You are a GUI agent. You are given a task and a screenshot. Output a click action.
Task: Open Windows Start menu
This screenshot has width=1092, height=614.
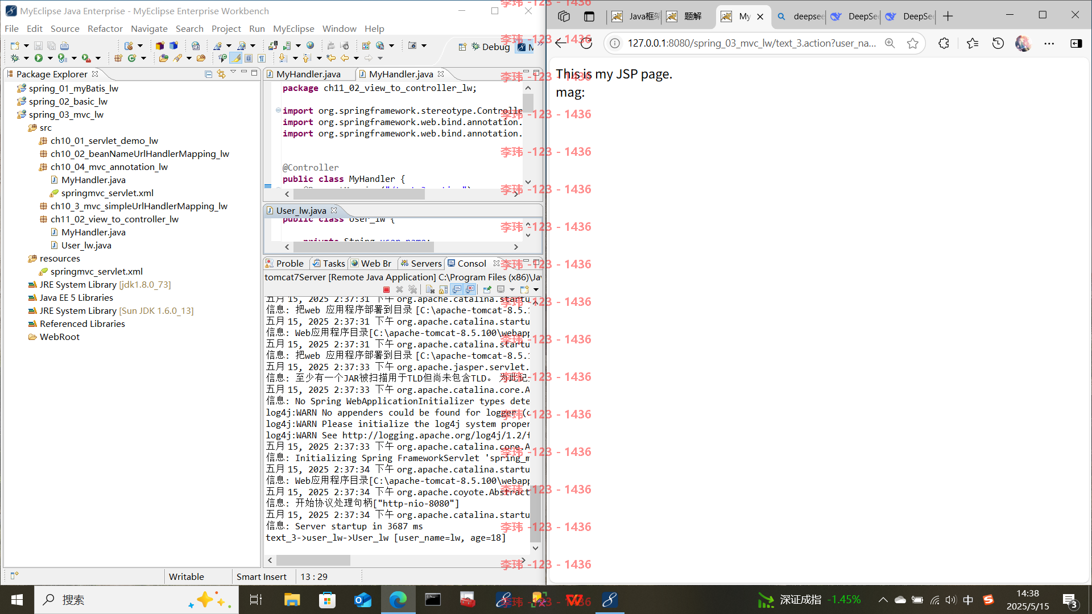tap(17, 600)
